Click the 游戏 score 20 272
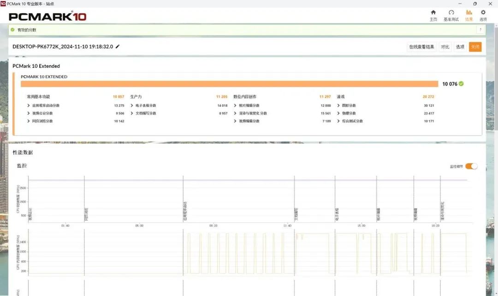This screenshot has width=498, height=296. [x=428, y=96]
